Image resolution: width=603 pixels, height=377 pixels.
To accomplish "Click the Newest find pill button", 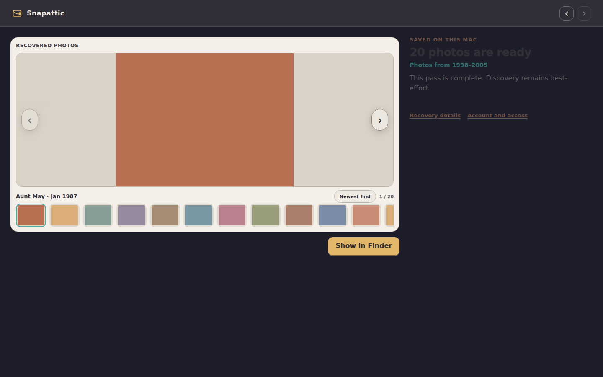I will [x=355, y=196].
